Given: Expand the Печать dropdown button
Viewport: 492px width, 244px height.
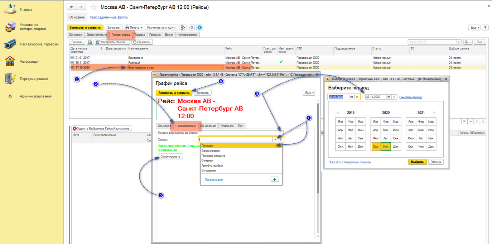Looking at the screenshot, I should pyautogui.click(x=134, y=28).
